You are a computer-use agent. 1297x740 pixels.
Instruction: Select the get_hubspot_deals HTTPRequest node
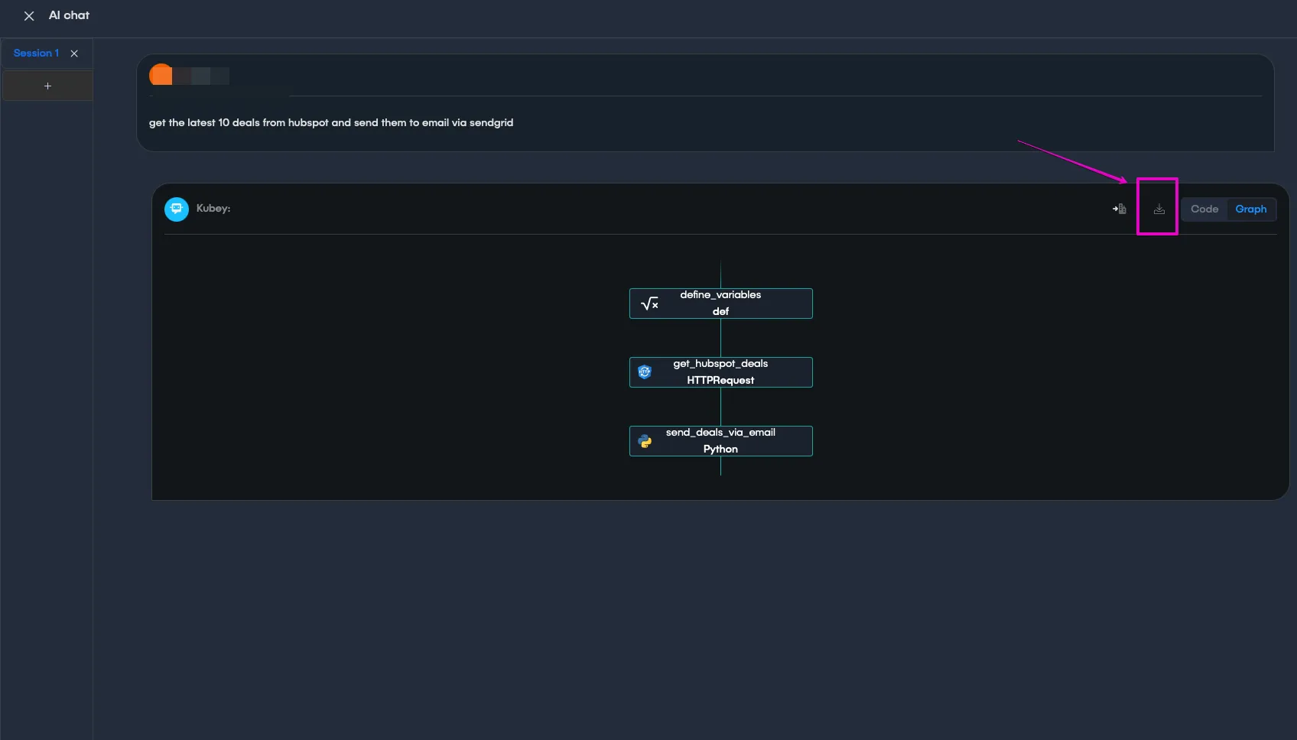[x=720, y=372]
